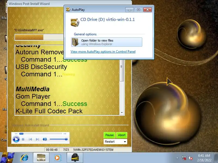Click the "D:\Gold\Install\FF.exe" path label
Viewport: 218px width, 163px height.
point(29,30)
